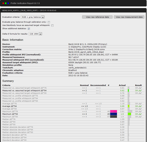Click row Measured vs. assumed target whitepoint ΔE*94
The image size is (147, 142).
[73, 91]
